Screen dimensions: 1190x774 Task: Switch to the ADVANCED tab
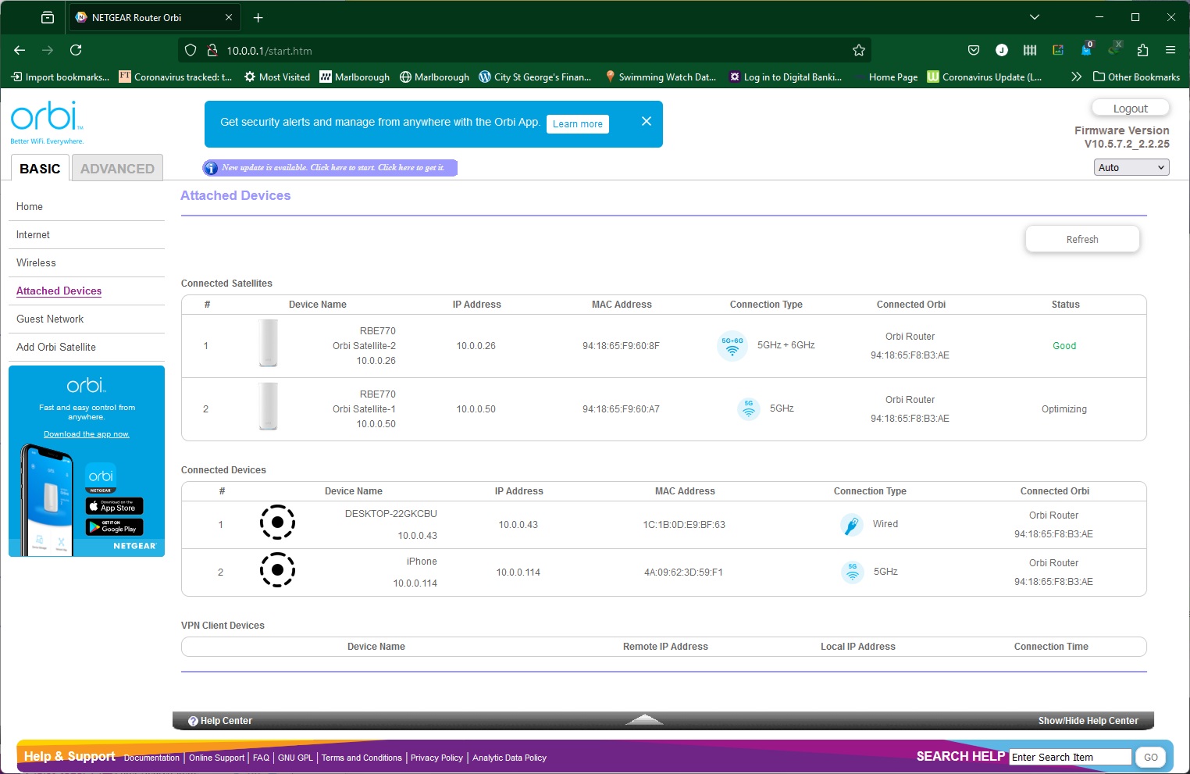pos(117,169)
